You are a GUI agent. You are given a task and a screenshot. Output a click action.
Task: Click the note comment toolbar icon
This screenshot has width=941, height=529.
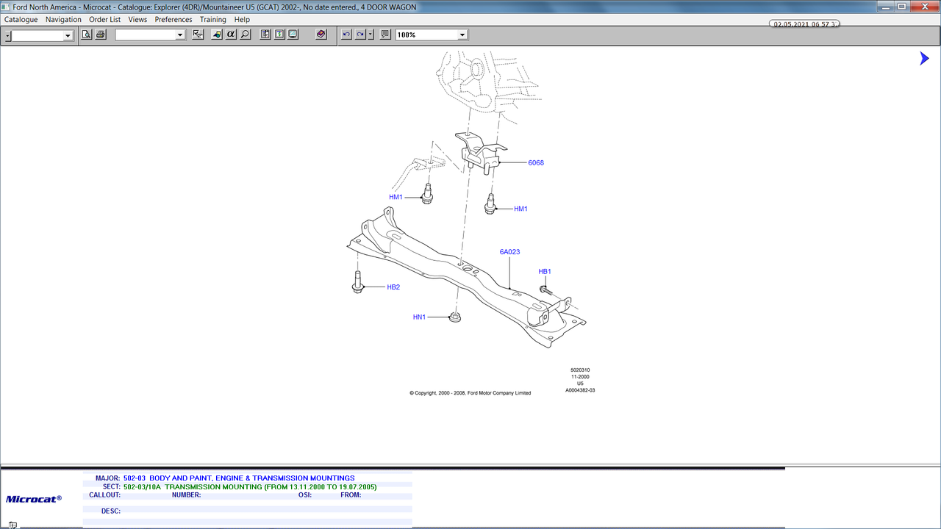click(385, 35)
